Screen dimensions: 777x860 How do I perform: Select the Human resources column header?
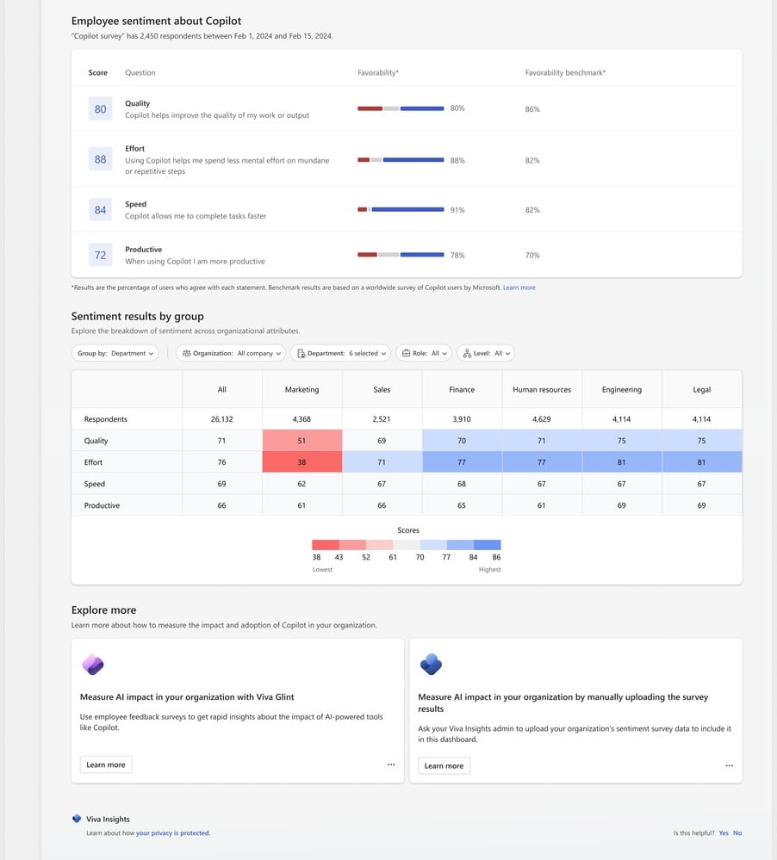(x=542, y=389)
